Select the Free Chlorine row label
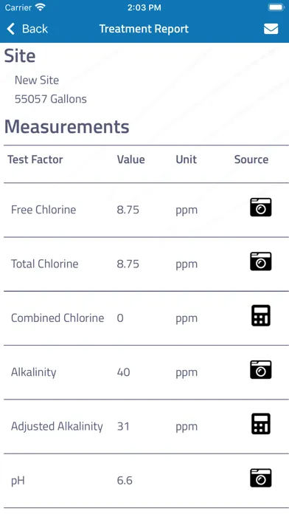 click(x=43, y=210)
